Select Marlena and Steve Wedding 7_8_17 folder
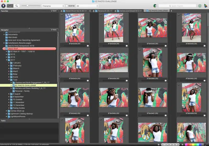This screenshot has width=209, height=146. tap(30, 88)
